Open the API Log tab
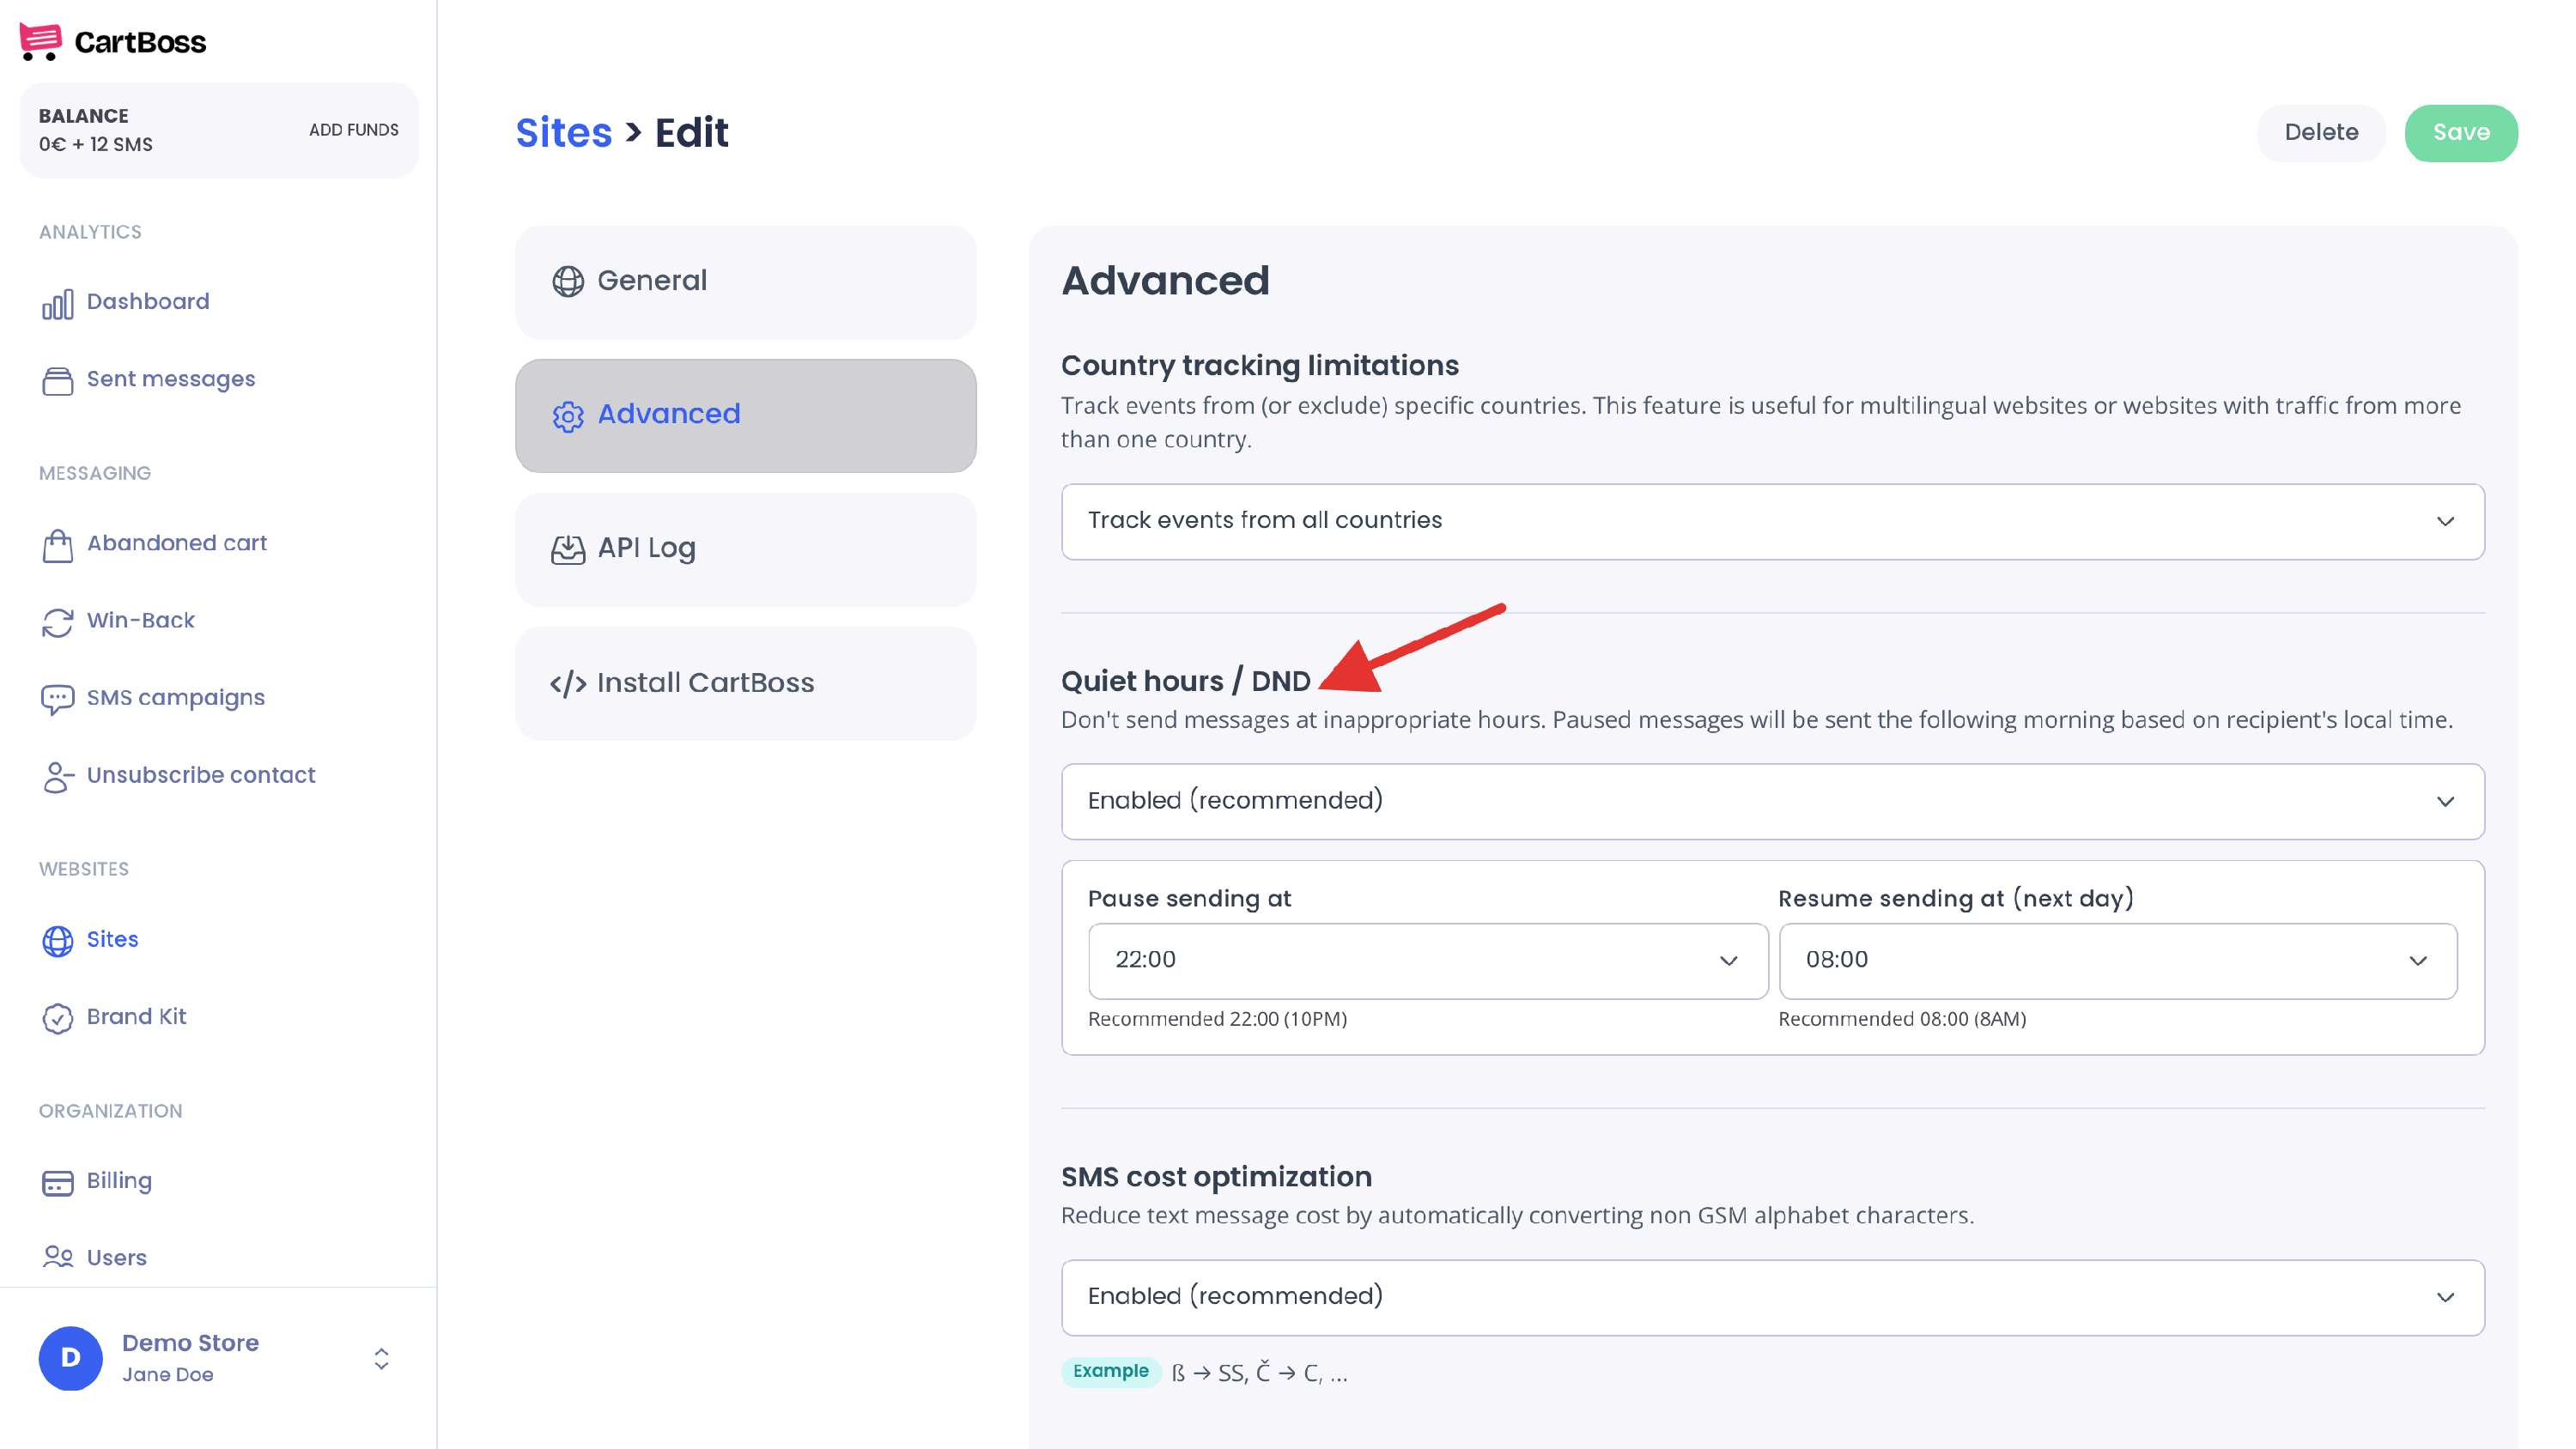This screenshot has width=2576, height=1449. tap(745, 550)
